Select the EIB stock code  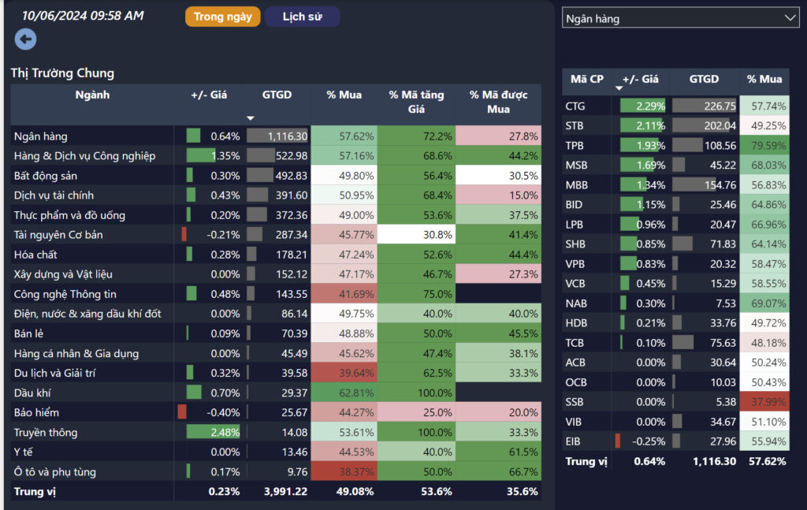[574, 441]
